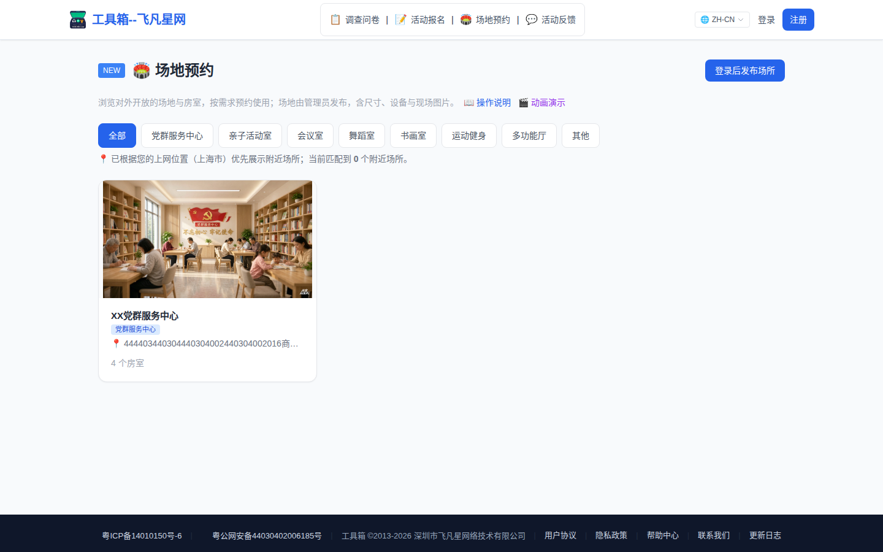Click the memo icon beside 活动报名
This screenshot has width=883, height=552.
(401, 20)
